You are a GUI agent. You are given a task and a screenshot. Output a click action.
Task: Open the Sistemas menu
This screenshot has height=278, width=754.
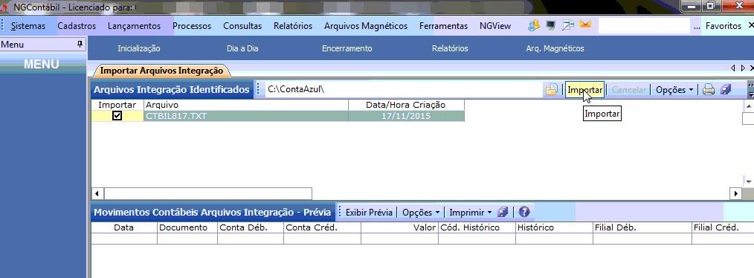click(x=28, y=26)
